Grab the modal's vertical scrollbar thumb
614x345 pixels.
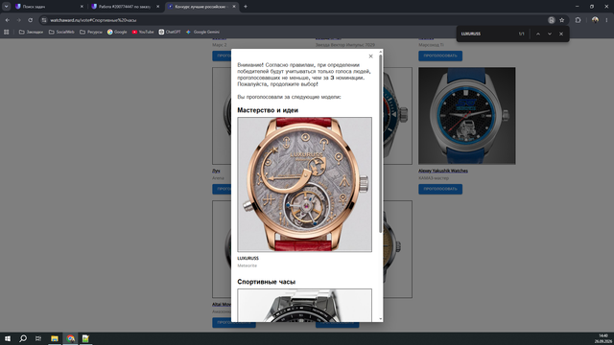(x=380, y=144)
